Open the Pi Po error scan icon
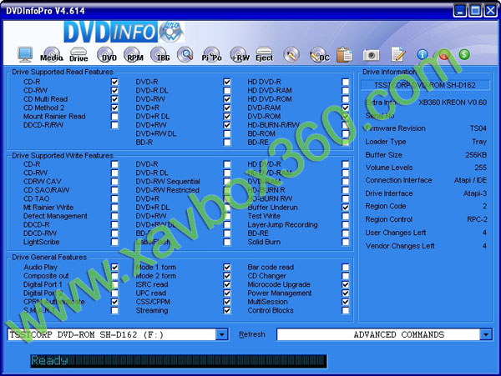501x376 pixels. click(211, 54)
